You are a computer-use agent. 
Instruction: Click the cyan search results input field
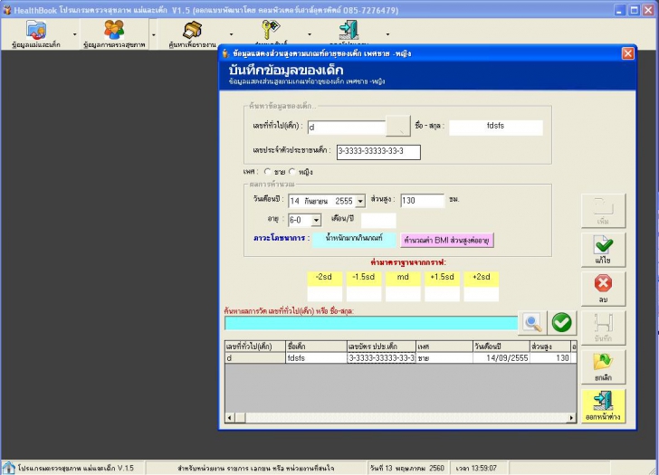pos(371,322)
